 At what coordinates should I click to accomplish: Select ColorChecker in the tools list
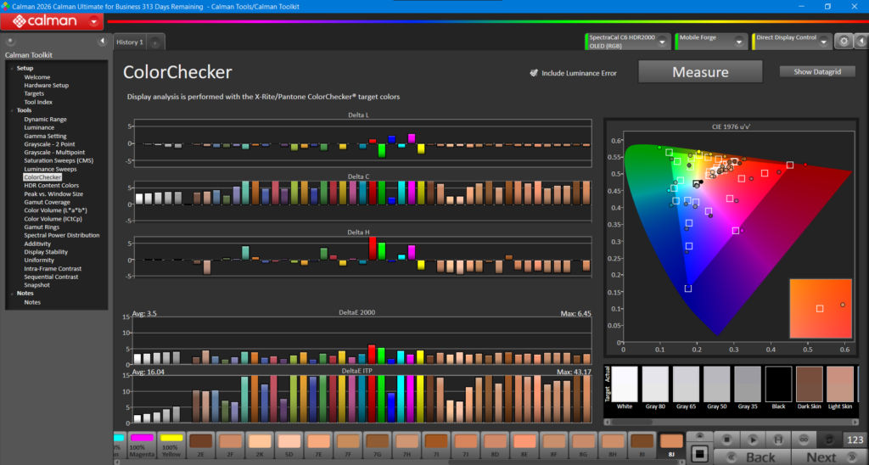click(42, 177)
